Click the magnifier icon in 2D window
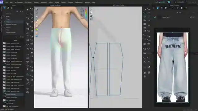198x111 pixels. [x=92, y=16]
